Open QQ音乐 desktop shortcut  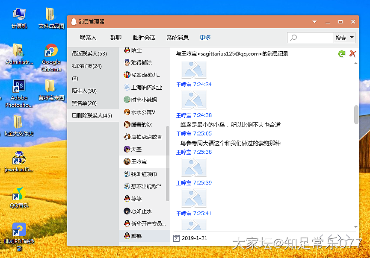19,197
